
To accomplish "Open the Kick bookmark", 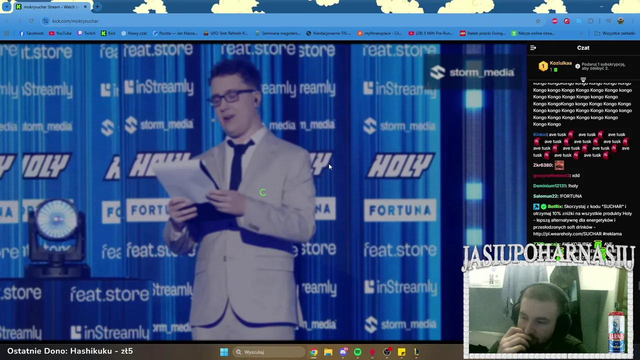I will coord(108,33).
